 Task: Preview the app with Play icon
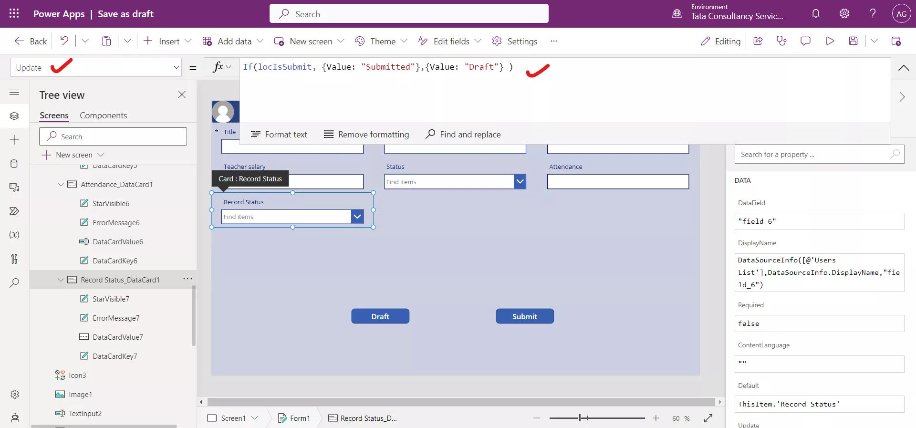click(830, 41)
